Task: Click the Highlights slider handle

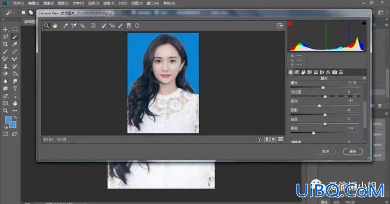Action: coord(319,106)
